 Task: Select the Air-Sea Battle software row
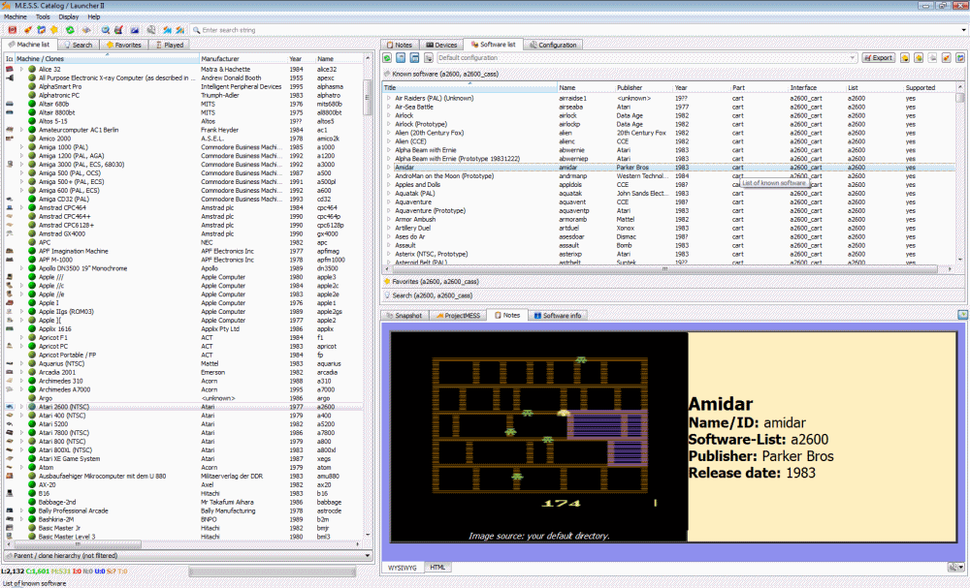(x=669, y=107)
